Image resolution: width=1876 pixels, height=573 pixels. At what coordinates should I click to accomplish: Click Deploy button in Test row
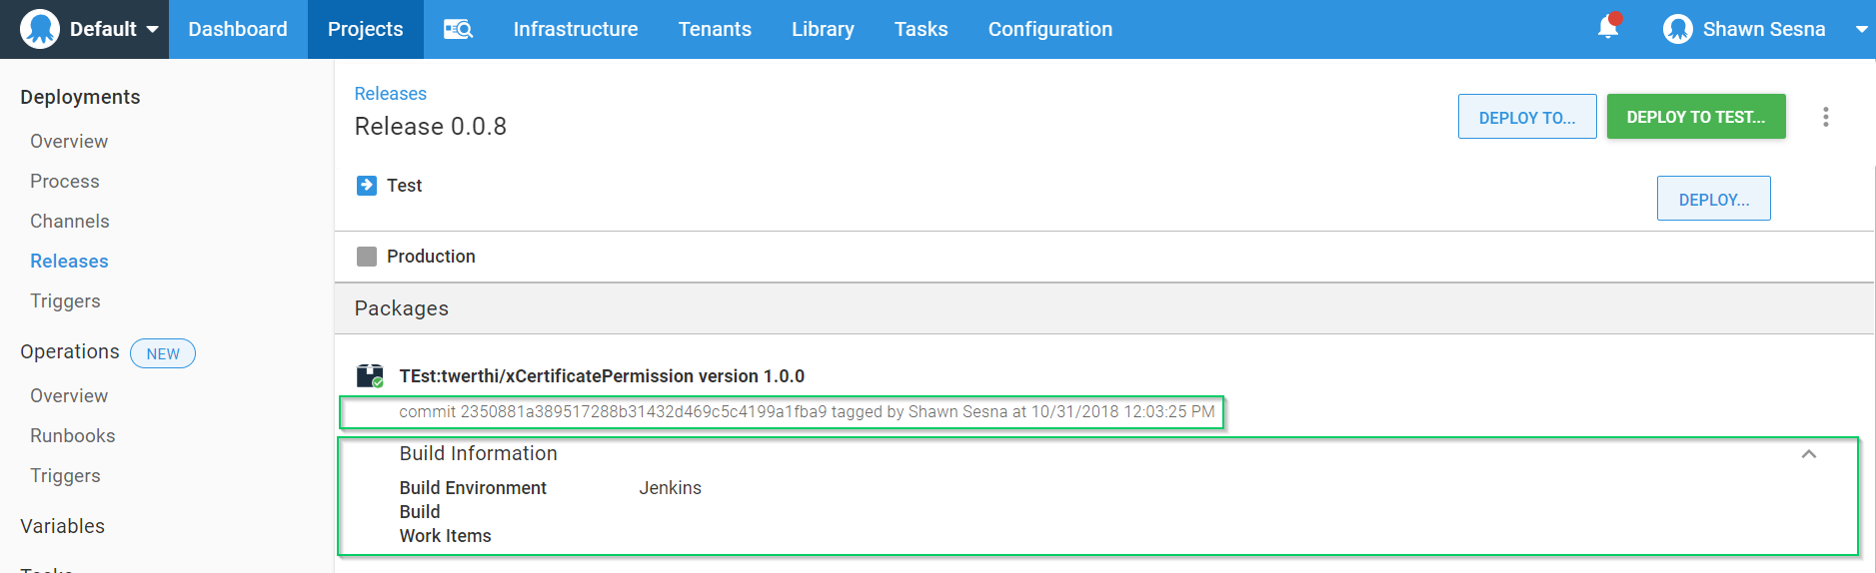(1713, 199)
